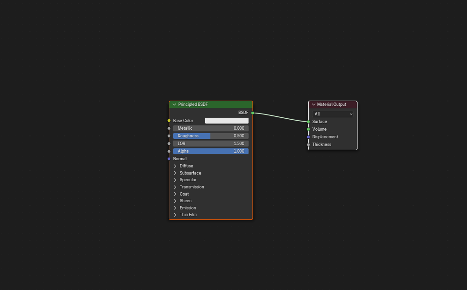Click the Base Color input socket
Image resolution: width=467 pixels, height=290 pixels.
[x=169, y=121]
